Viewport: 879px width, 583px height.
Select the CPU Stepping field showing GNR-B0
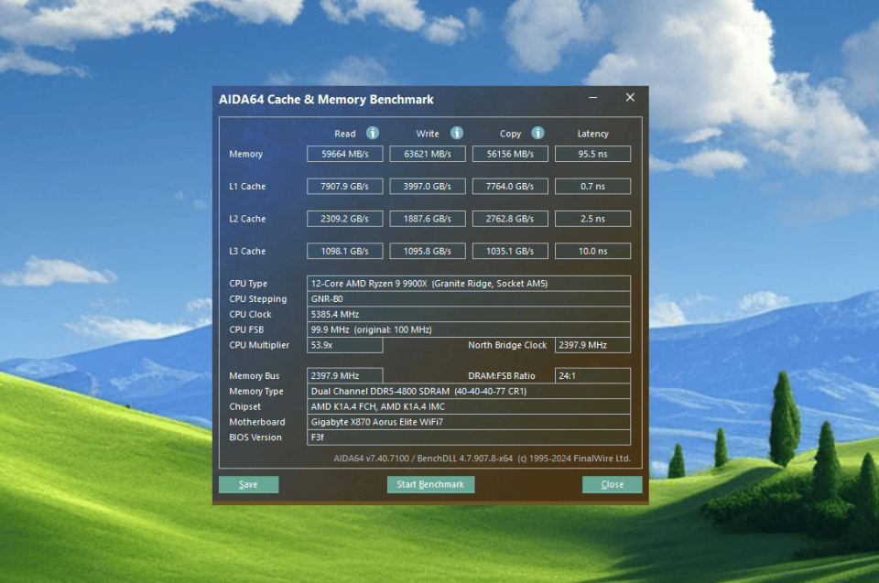click(469, 298)
